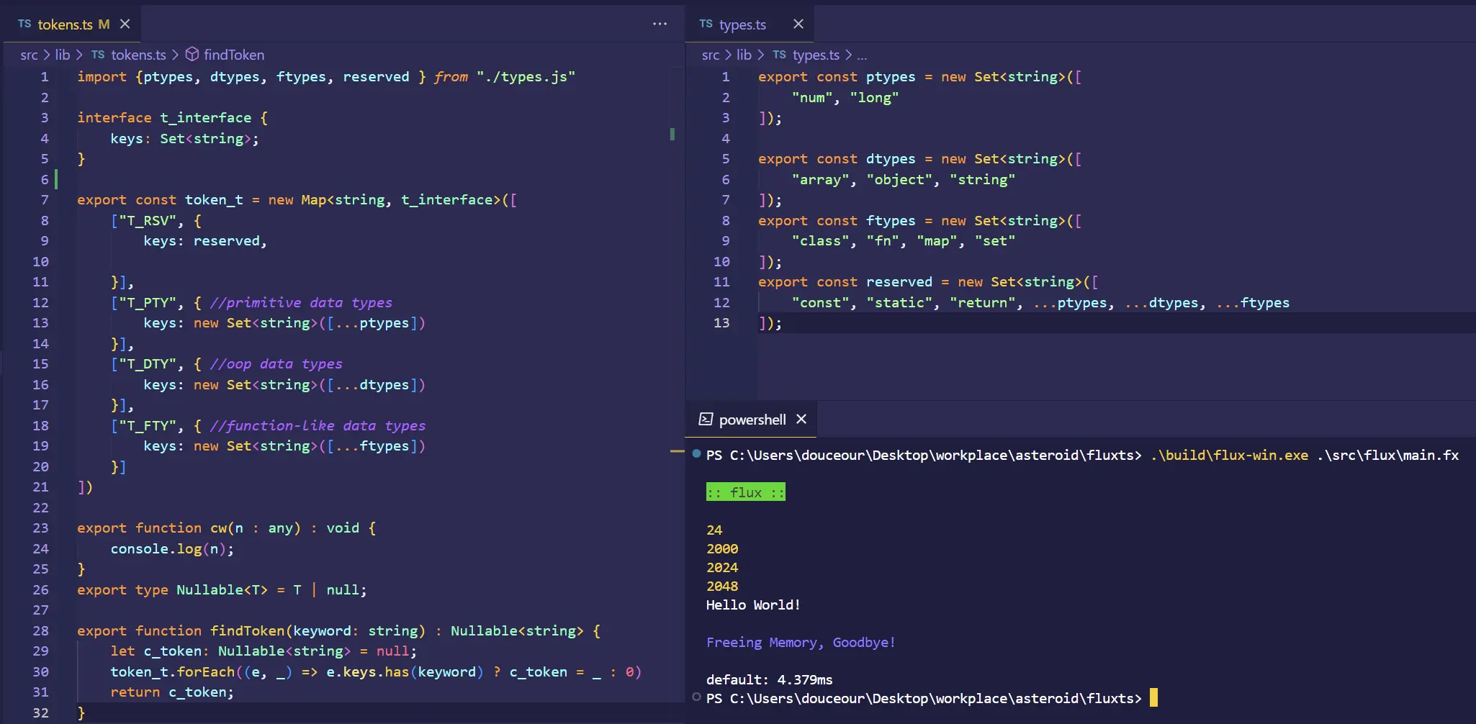The image size is (1476, 724).
Task: Click the TypeScript icon on the types.ts tab
Action: 706,24
